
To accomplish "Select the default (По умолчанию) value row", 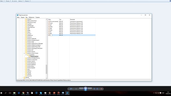I will tap(72, 21).
